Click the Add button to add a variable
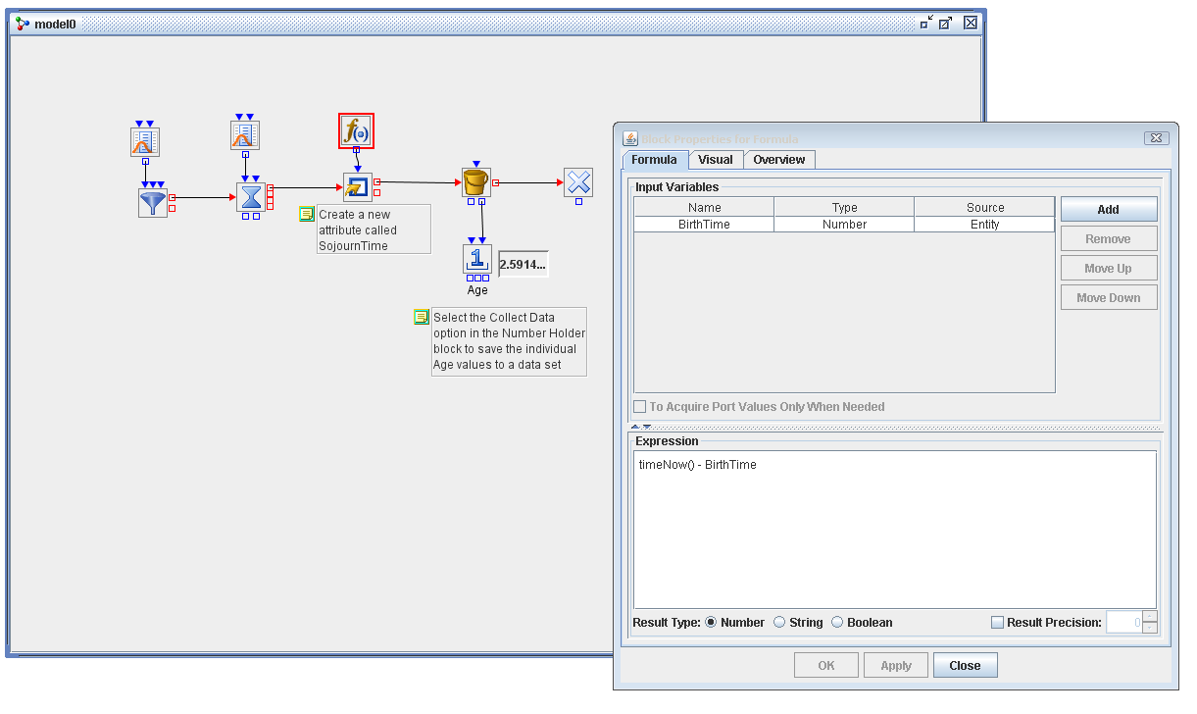 [x=1109, y=208]
